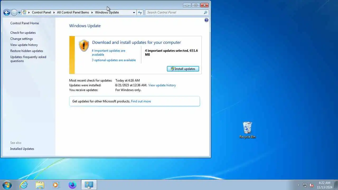The image size is (338, 190).
Task: Click Find out more link
Action: tap(141, 101)
